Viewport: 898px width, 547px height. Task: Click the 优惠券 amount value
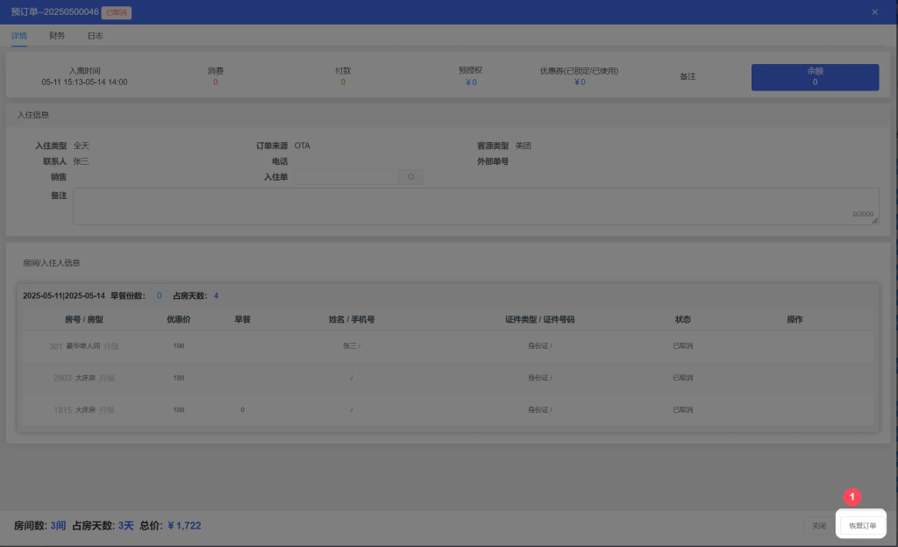(580, 82)
